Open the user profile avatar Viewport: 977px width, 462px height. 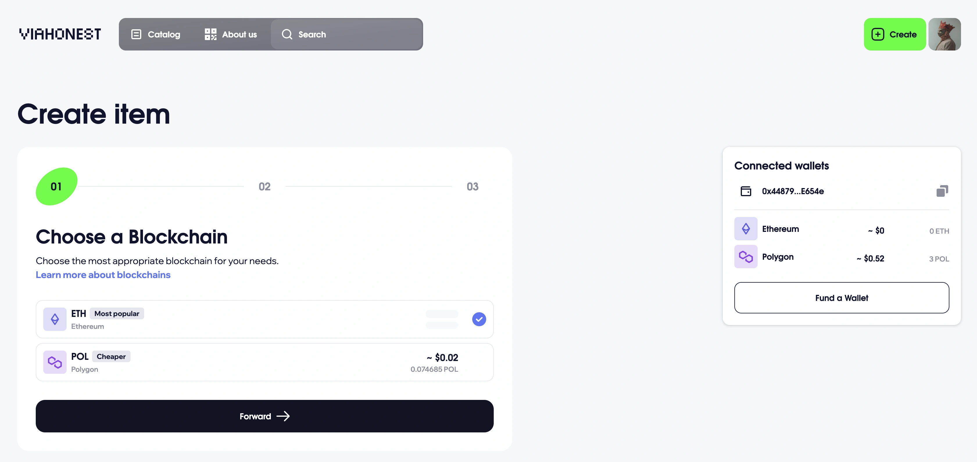(944, 35)
